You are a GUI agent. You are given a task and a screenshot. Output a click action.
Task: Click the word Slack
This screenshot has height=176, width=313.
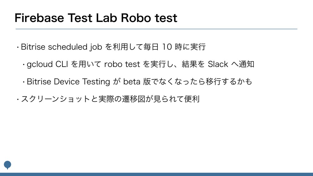(x=218, y=64)
